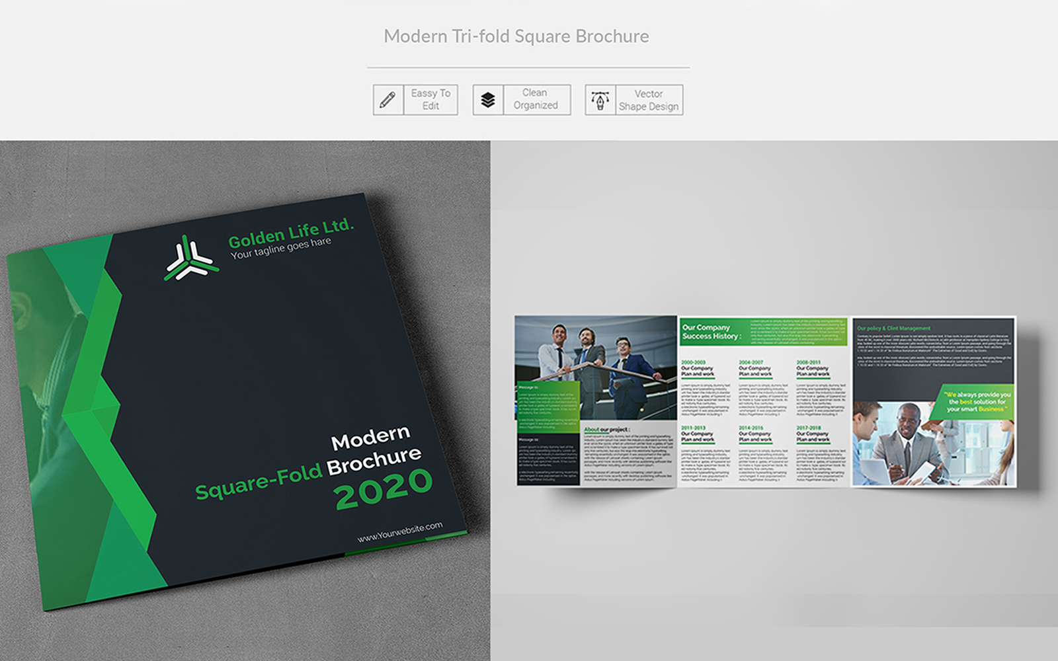Select the 'Clean Organized' label
The height and width of the screenshot is (661, 1058).
536,99
